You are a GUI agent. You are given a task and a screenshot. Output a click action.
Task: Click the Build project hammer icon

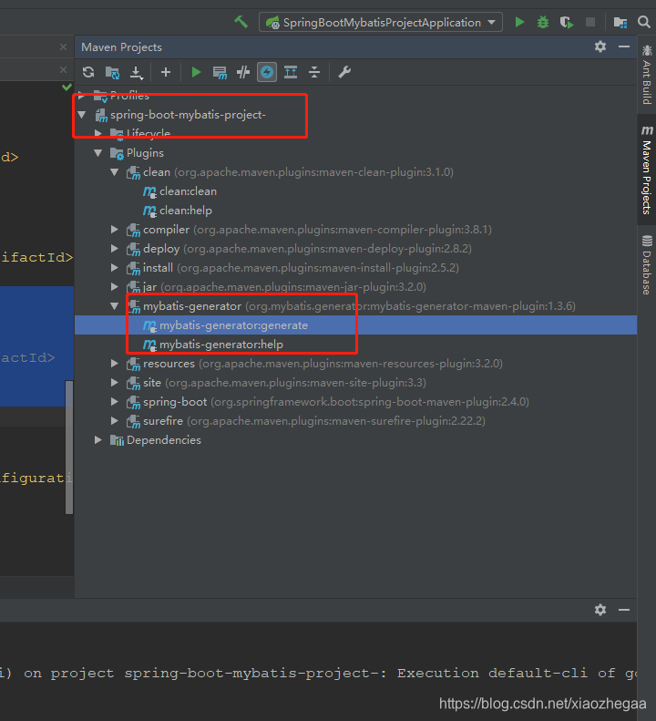[x=241, y=22]
